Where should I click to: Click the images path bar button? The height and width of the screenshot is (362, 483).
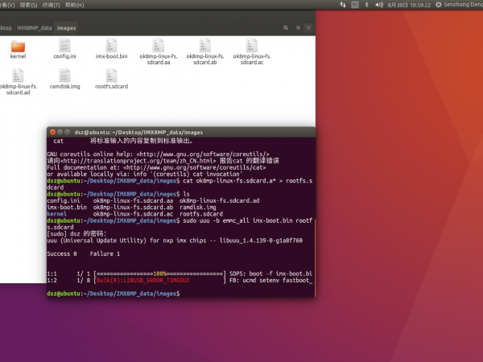tap(68, 27)
